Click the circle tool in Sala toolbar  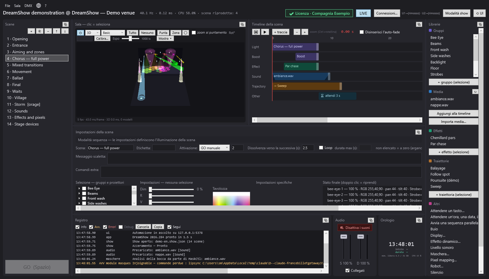coord(186,33)
